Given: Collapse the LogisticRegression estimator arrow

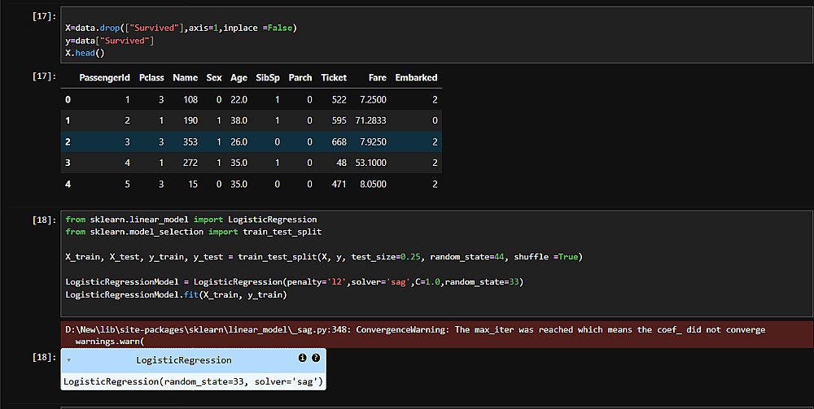Looking at the screenshot, I should coord(69,359).
